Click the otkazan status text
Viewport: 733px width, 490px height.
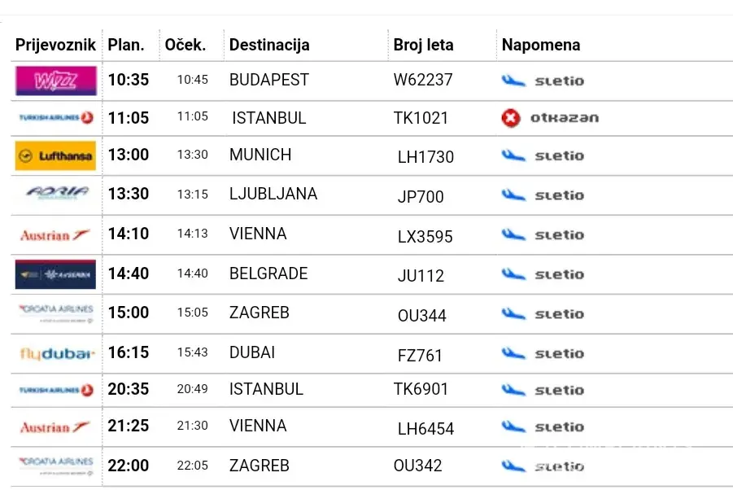pyautogui.click(x=564, y=118)
